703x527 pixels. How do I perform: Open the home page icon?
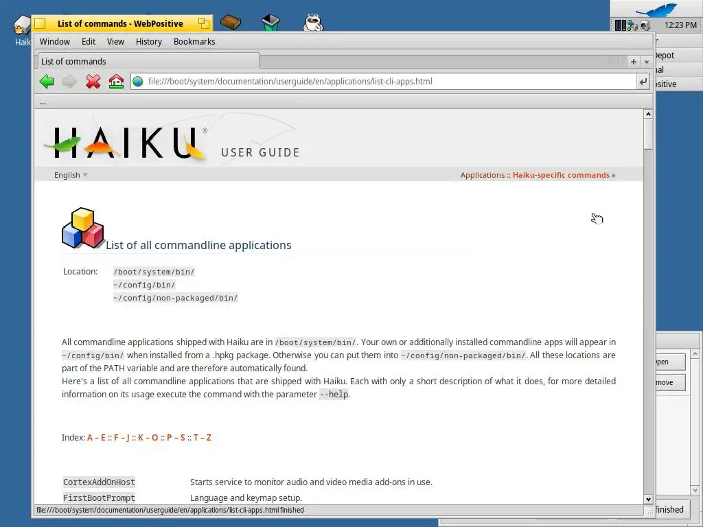pos(116,82)
